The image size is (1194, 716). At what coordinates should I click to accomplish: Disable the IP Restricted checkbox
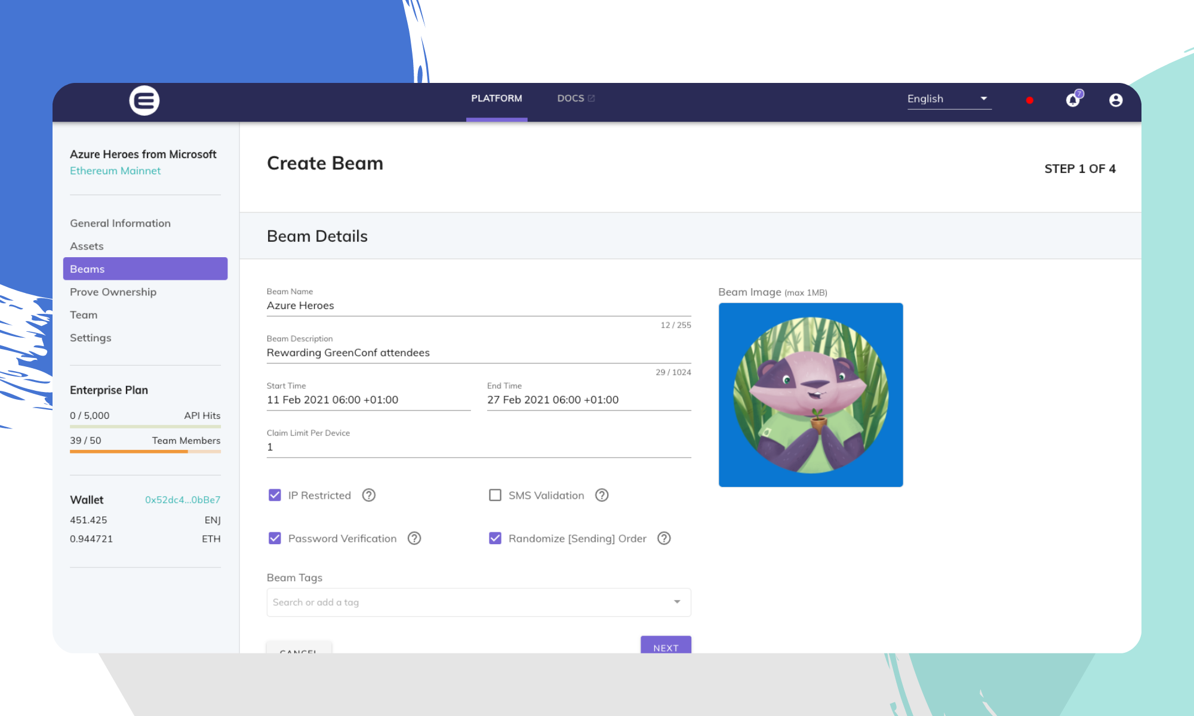(x=275, y=495)
